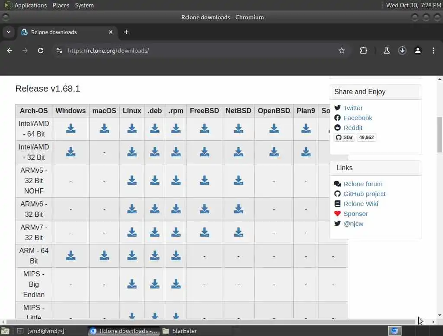Download rclone for Windows Intel/AMD 64 Bit
443x336 pixels.
pos(71,129)
